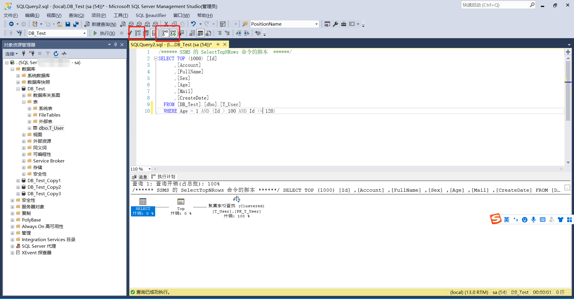Click Specify Values for Template Parameters icon
This screenshot has height=299, width=574.
(x=258, y=33)
